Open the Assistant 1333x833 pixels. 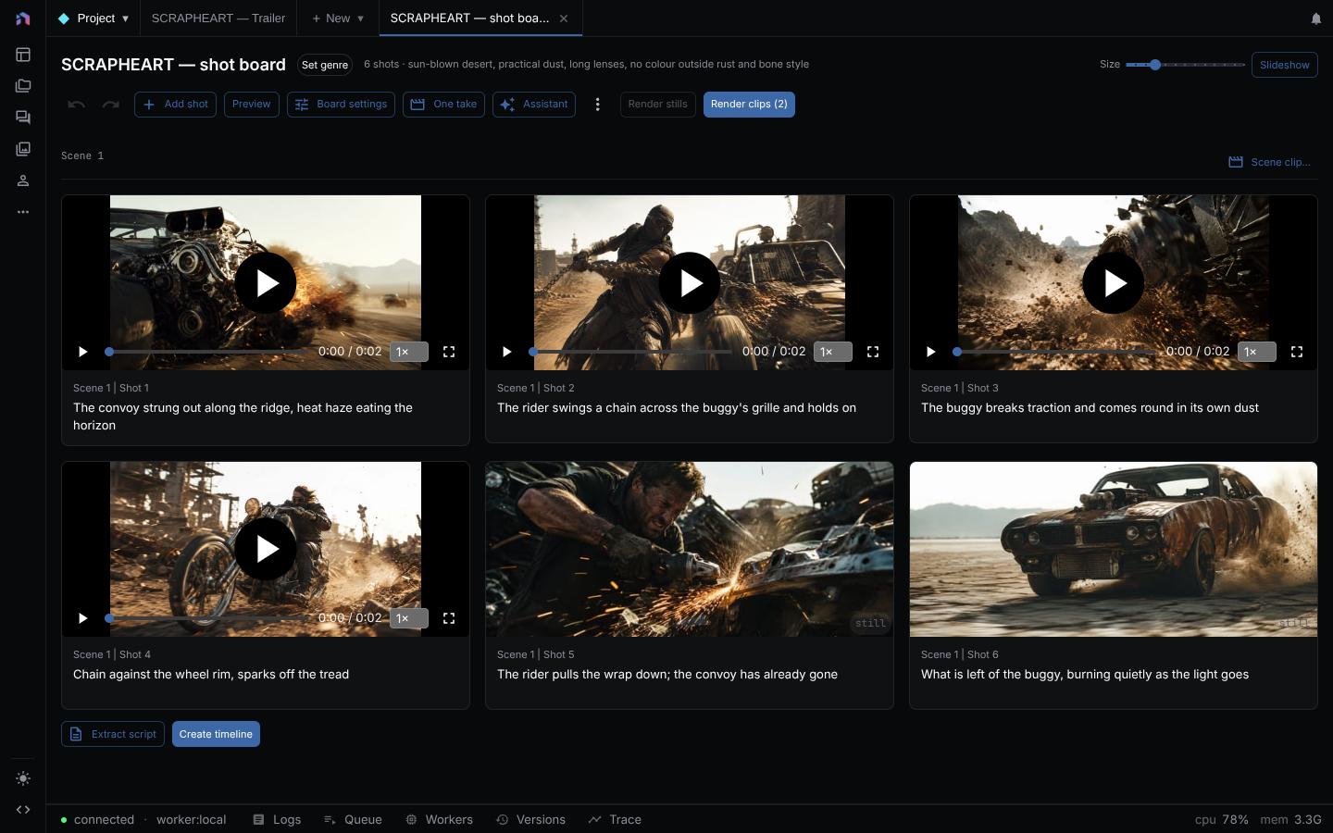[534, 105]
